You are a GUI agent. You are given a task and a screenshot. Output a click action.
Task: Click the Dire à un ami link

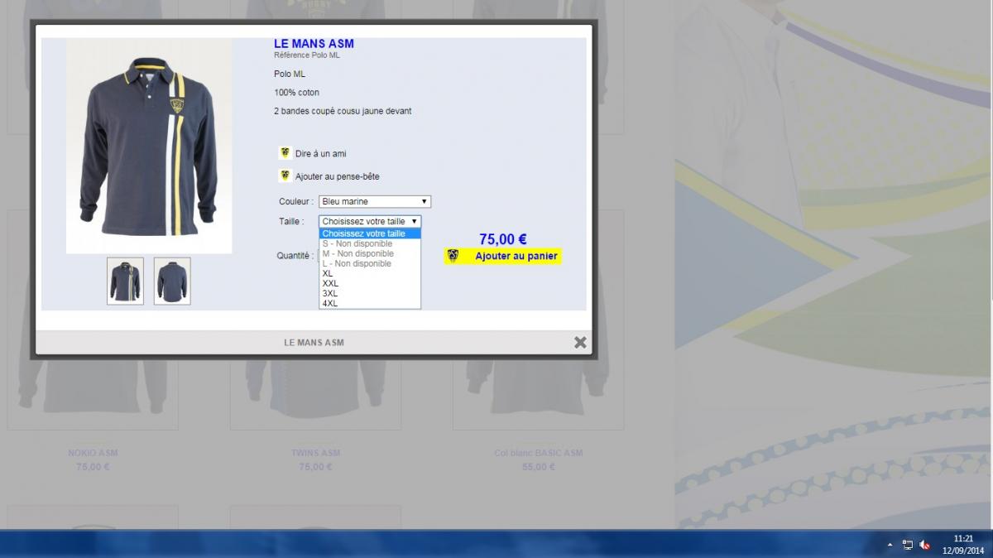pos(321,154)
